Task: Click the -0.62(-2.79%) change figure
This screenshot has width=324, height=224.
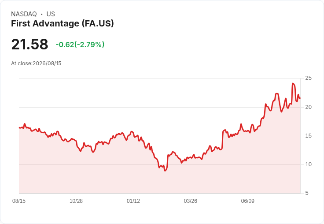Action: 80,45
